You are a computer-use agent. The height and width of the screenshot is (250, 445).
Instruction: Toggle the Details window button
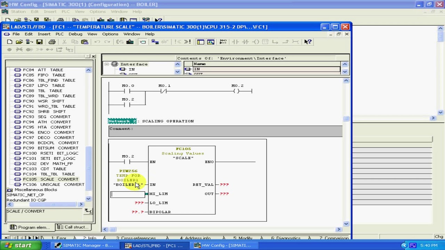tap(211, 42)
